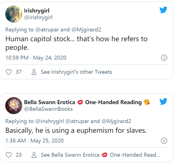
Task: See Irishrygirl's other Tweets
Action: 76,72
